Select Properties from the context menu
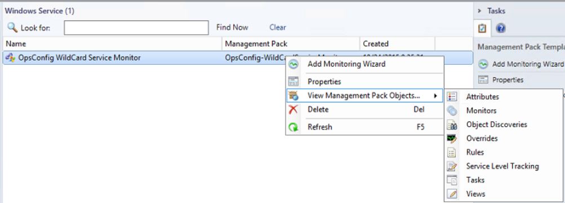The height and width of the screenshot is (203, 565). 324,82
